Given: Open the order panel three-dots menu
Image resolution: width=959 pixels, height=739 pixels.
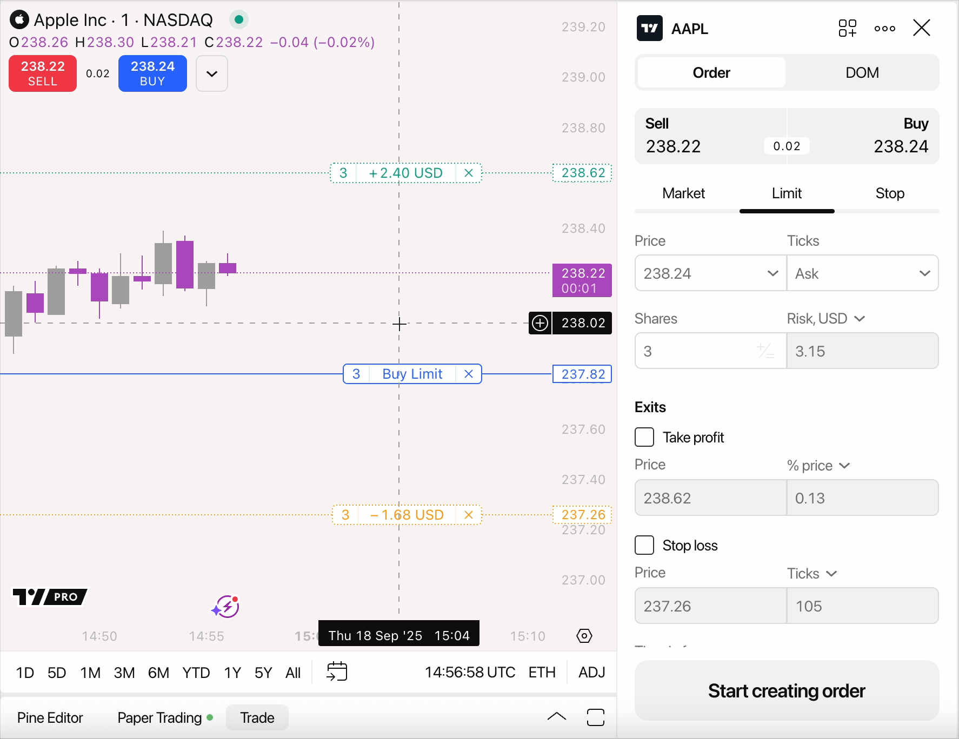Looking at the screenshot, I should (x=884, y=29).
